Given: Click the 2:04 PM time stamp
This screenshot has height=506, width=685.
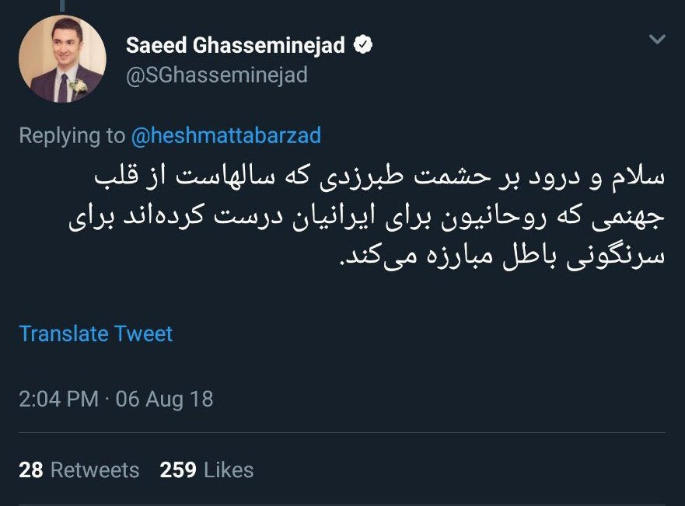Looking at the screenshot, I should [59, 399].
